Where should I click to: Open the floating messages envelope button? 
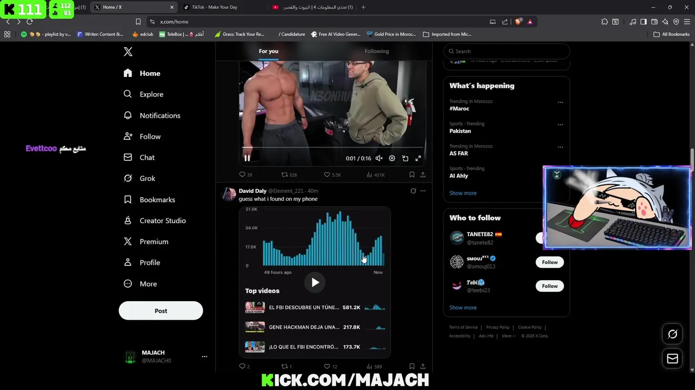point(672,359)
